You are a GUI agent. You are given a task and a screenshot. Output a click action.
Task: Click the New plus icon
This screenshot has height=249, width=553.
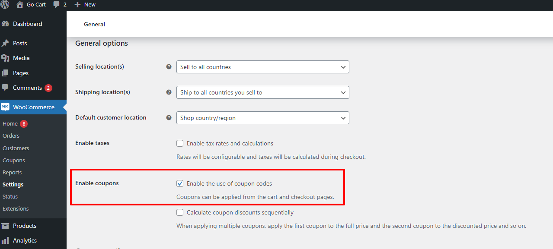click(x=77, y=5)
